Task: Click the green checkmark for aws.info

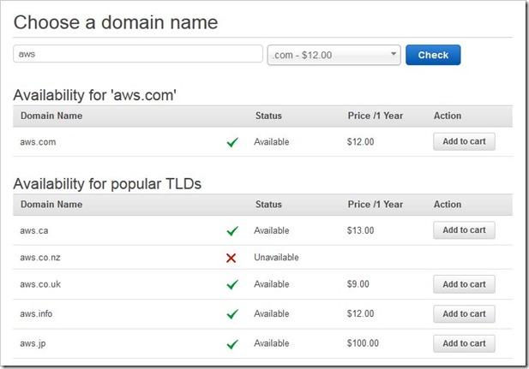Action: (x=231, y=314)
